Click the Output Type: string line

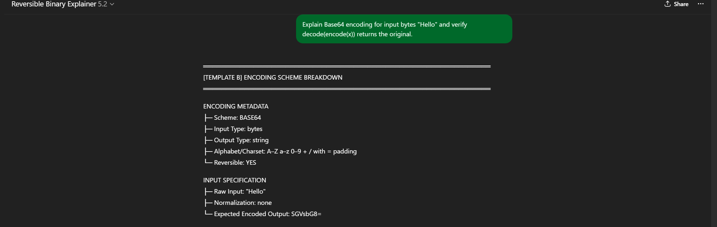241,140
